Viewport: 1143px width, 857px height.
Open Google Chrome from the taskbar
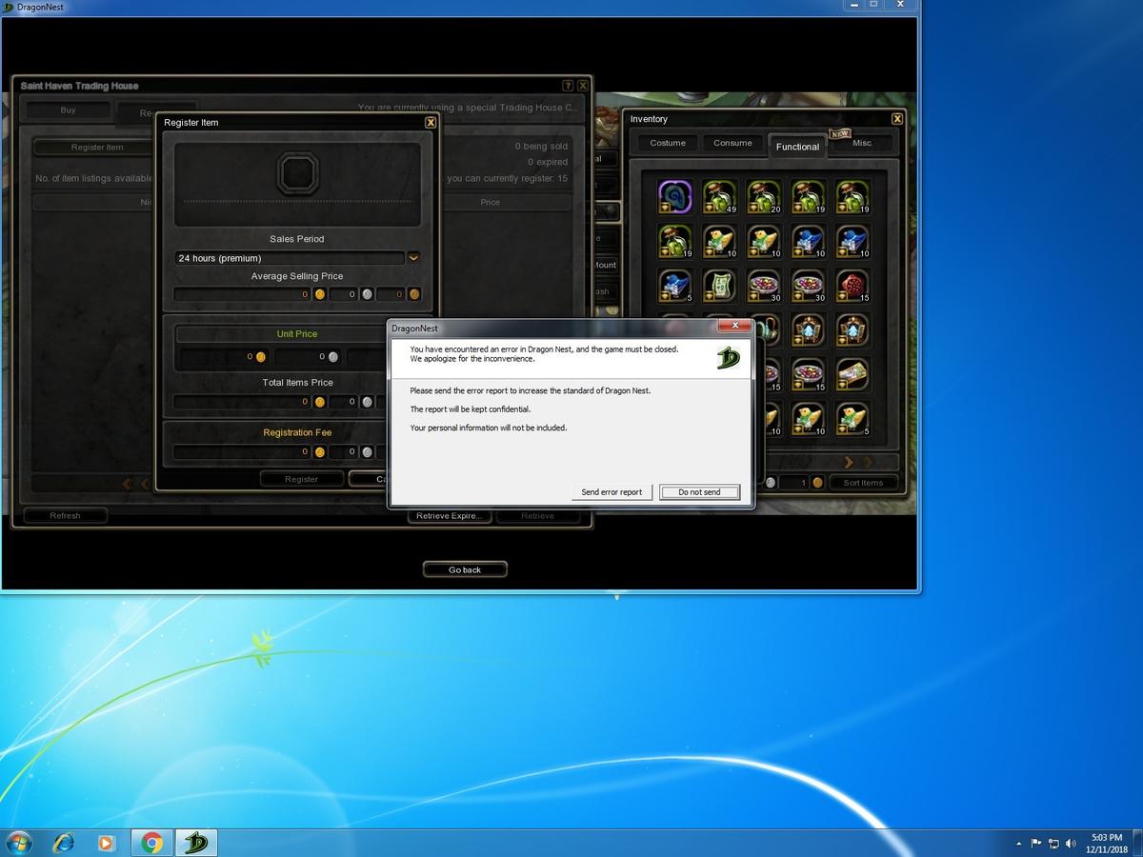[151, 843]
